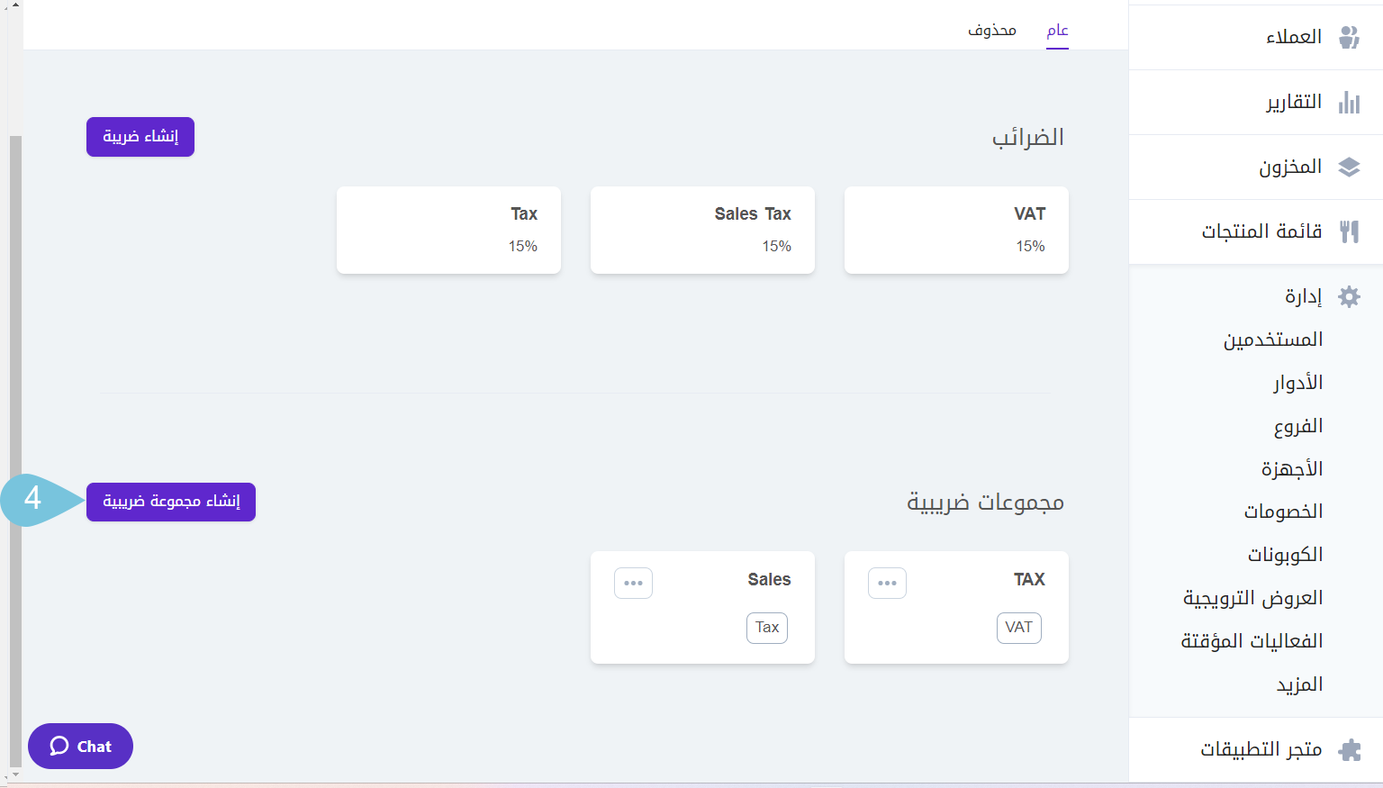Click the المخزون (Inventory) layers icon
Viewport: 1383px width, 788px height.
click(1348, 167)
